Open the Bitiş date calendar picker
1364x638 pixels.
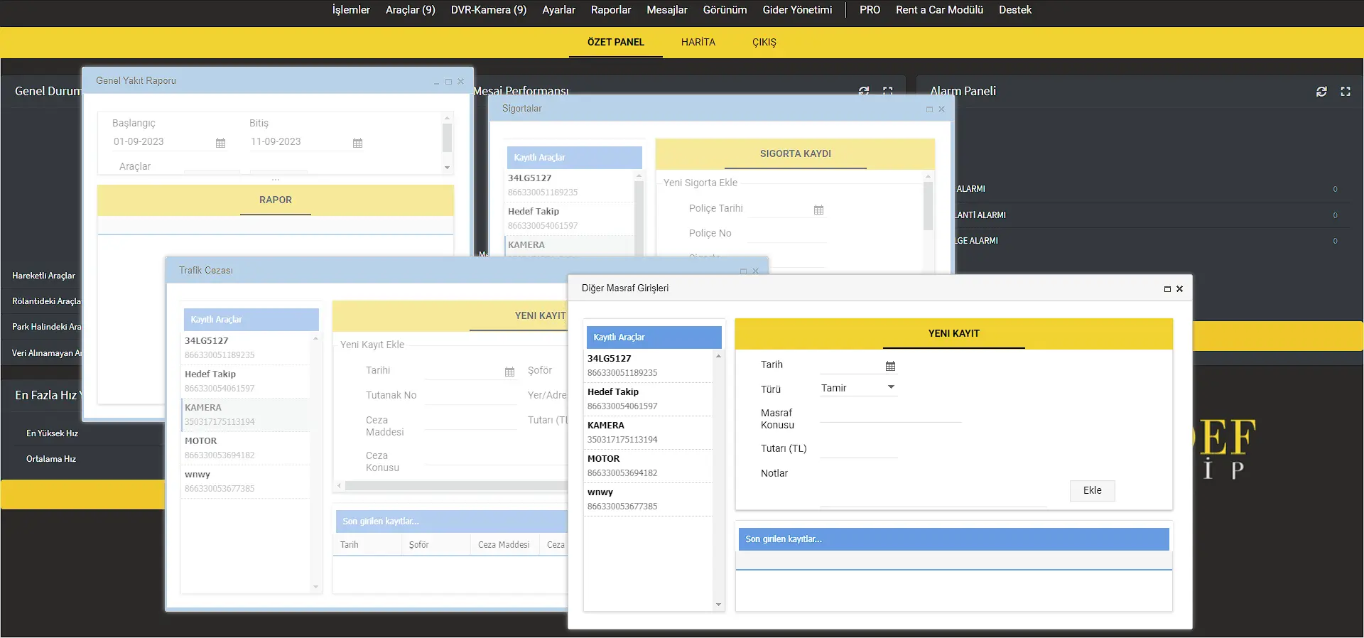click(x=357, y=143)
